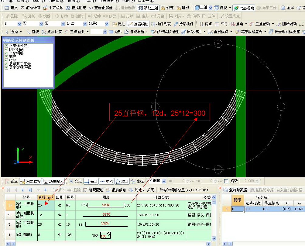Click 批量识别梁支座 tool
The image size is (305, 246).
coord(284,32)
